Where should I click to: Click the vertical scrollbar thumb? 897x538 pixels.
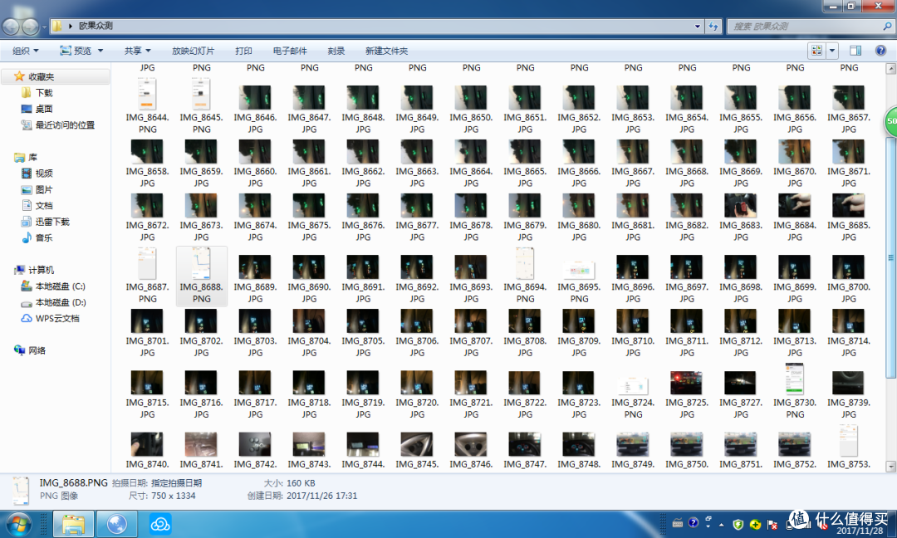click(890, 257)
